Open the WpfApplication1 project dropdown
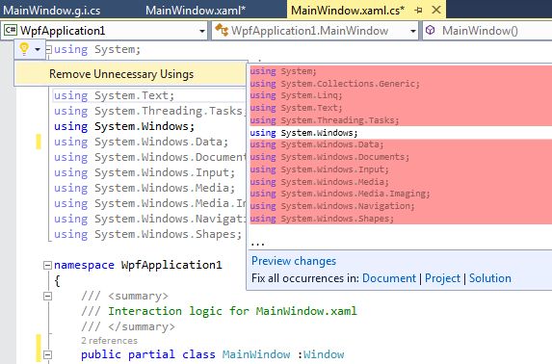Screen dimensions: 552x364 [201, 31]
